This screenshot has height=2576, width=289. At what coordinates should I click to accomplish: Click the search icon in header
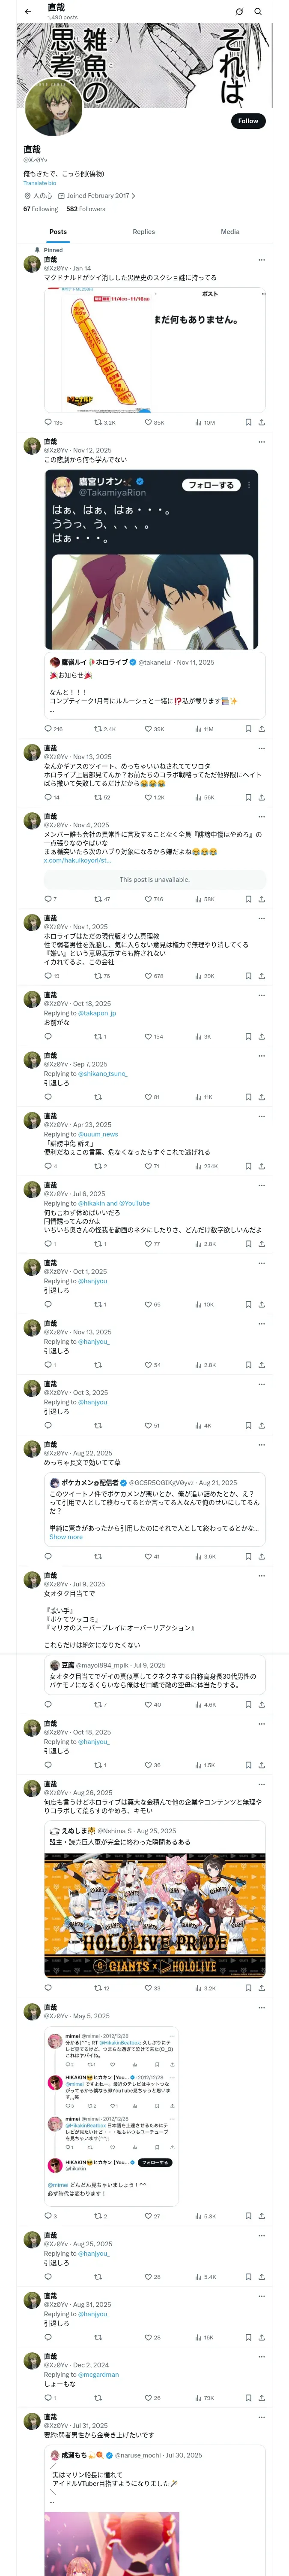258,11
